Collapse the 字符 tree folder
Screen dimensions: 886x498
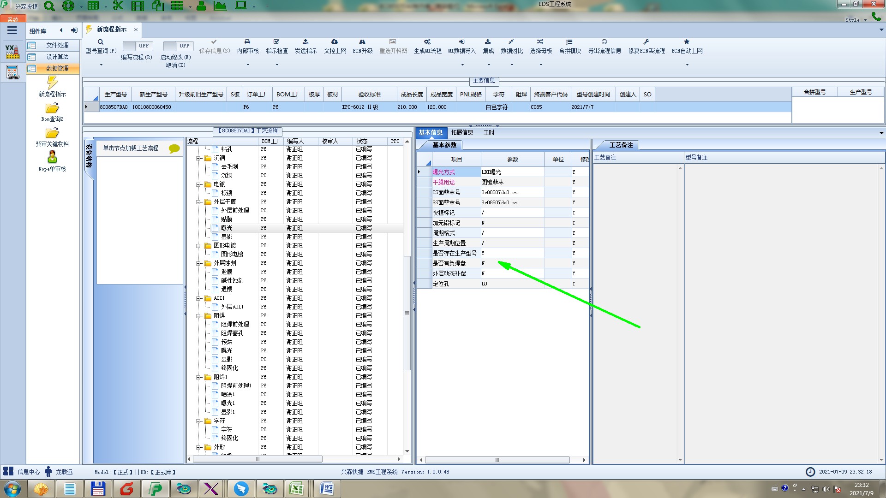pos(198,421)
